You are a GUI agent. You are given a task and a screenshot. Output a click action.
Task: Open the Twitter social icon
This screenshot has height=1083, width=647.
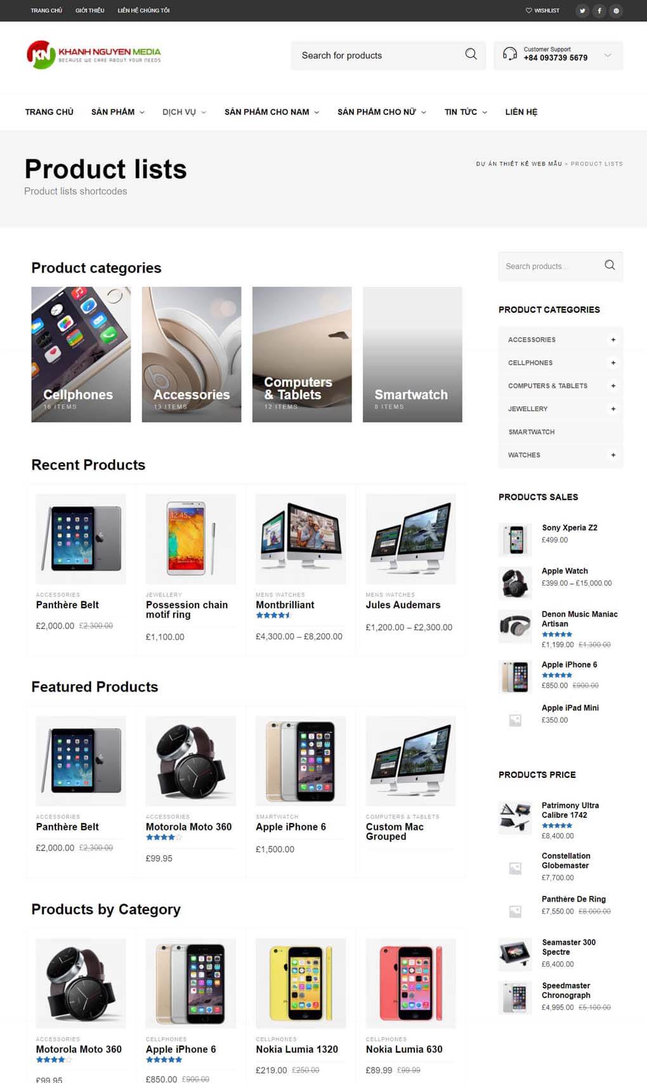[582, 11]
